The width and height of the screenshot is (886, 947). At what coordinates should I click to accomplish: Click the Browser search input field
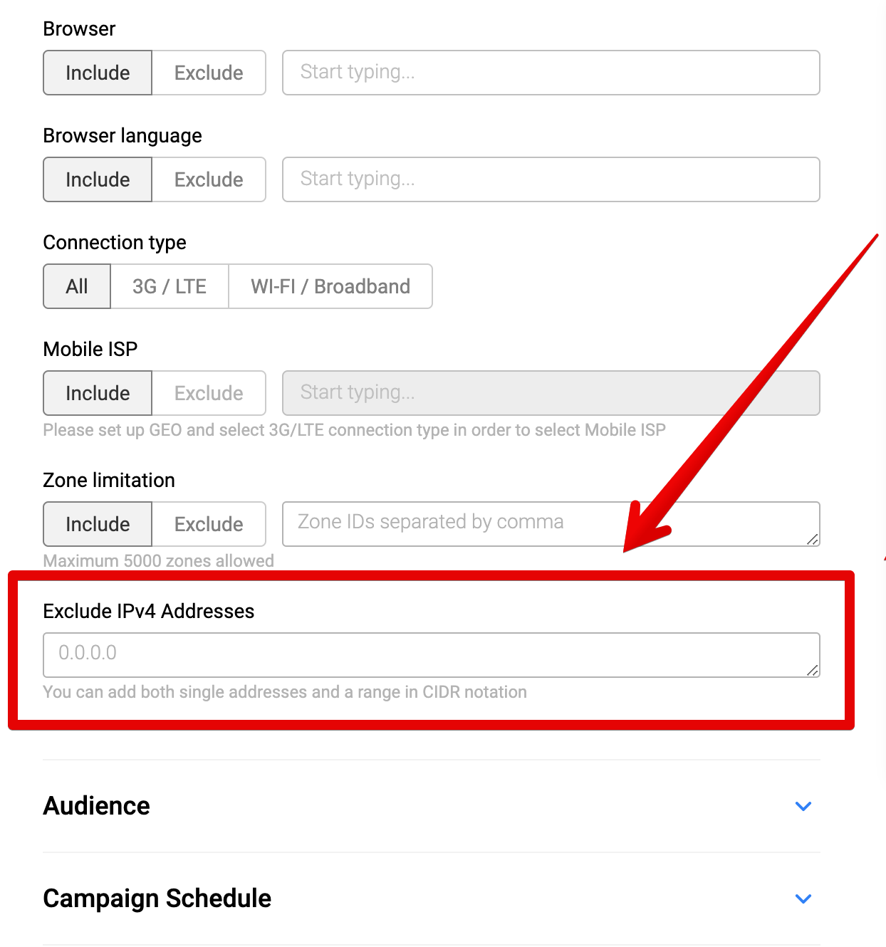[551, 73]
